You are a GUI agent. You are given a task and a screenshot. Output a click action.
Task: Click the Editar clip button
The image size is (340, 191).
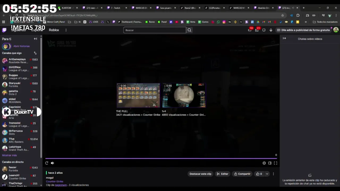point(222,174)
